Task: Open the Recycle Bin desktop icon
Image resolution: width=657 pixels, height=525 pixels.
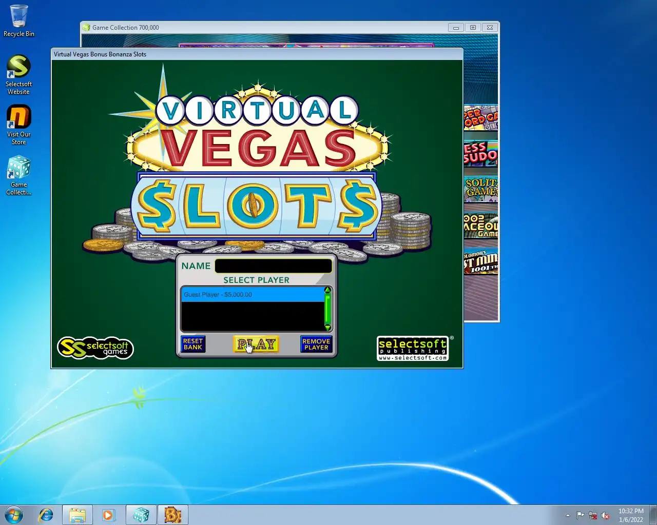Action: pos(19,21)
